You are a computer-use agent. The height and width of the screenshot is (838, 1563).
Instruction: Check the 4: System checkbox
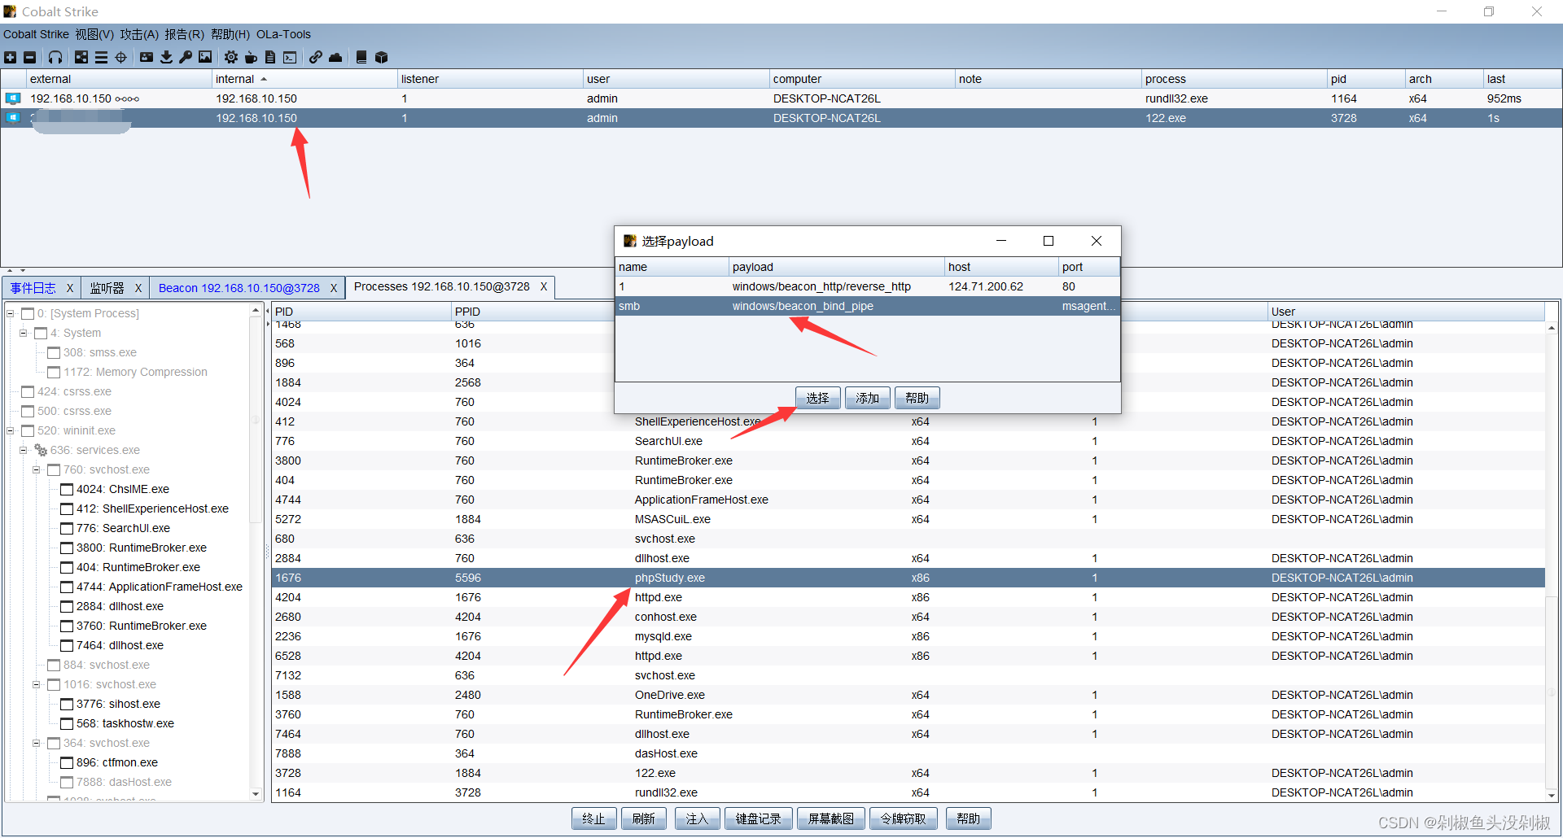pos(41,334)
